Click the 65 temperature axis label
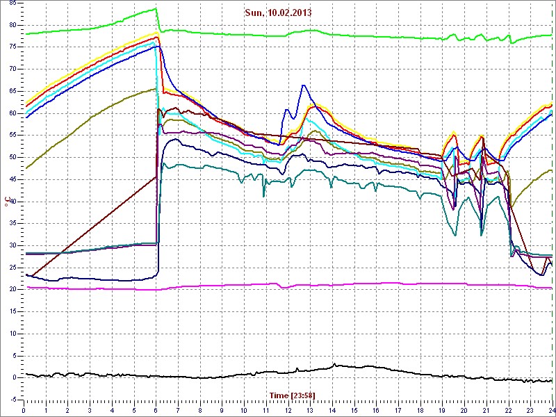556x417 pixels. click(x=12, y=91)
